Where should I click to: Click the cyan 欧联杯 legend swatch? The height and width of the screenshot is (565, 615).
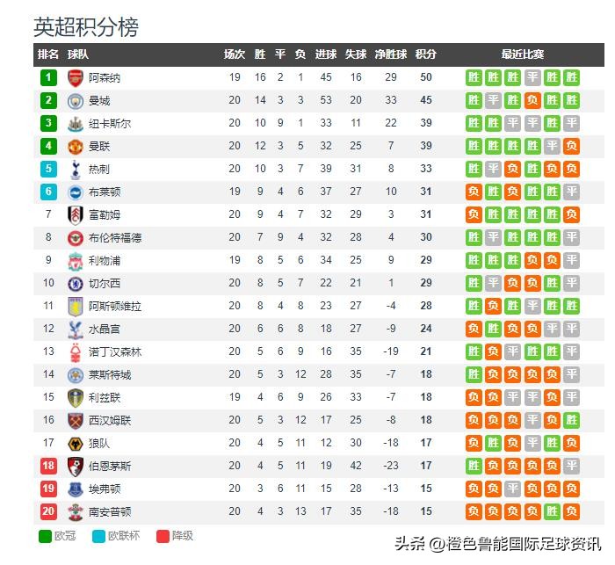pos(98,536)
